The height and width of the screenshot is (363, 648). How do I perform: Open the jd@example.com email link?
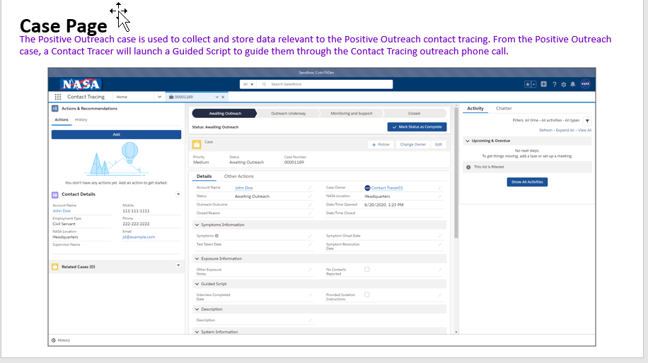click(139, 237)
